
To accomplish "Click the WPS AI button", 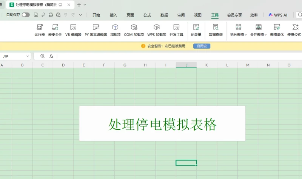I will click(x=278, y=15).
